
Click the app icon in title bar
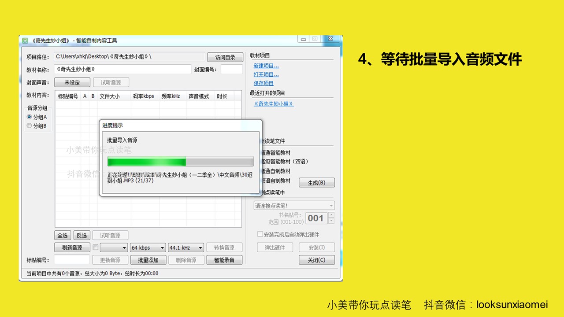(x=26, y=41)
